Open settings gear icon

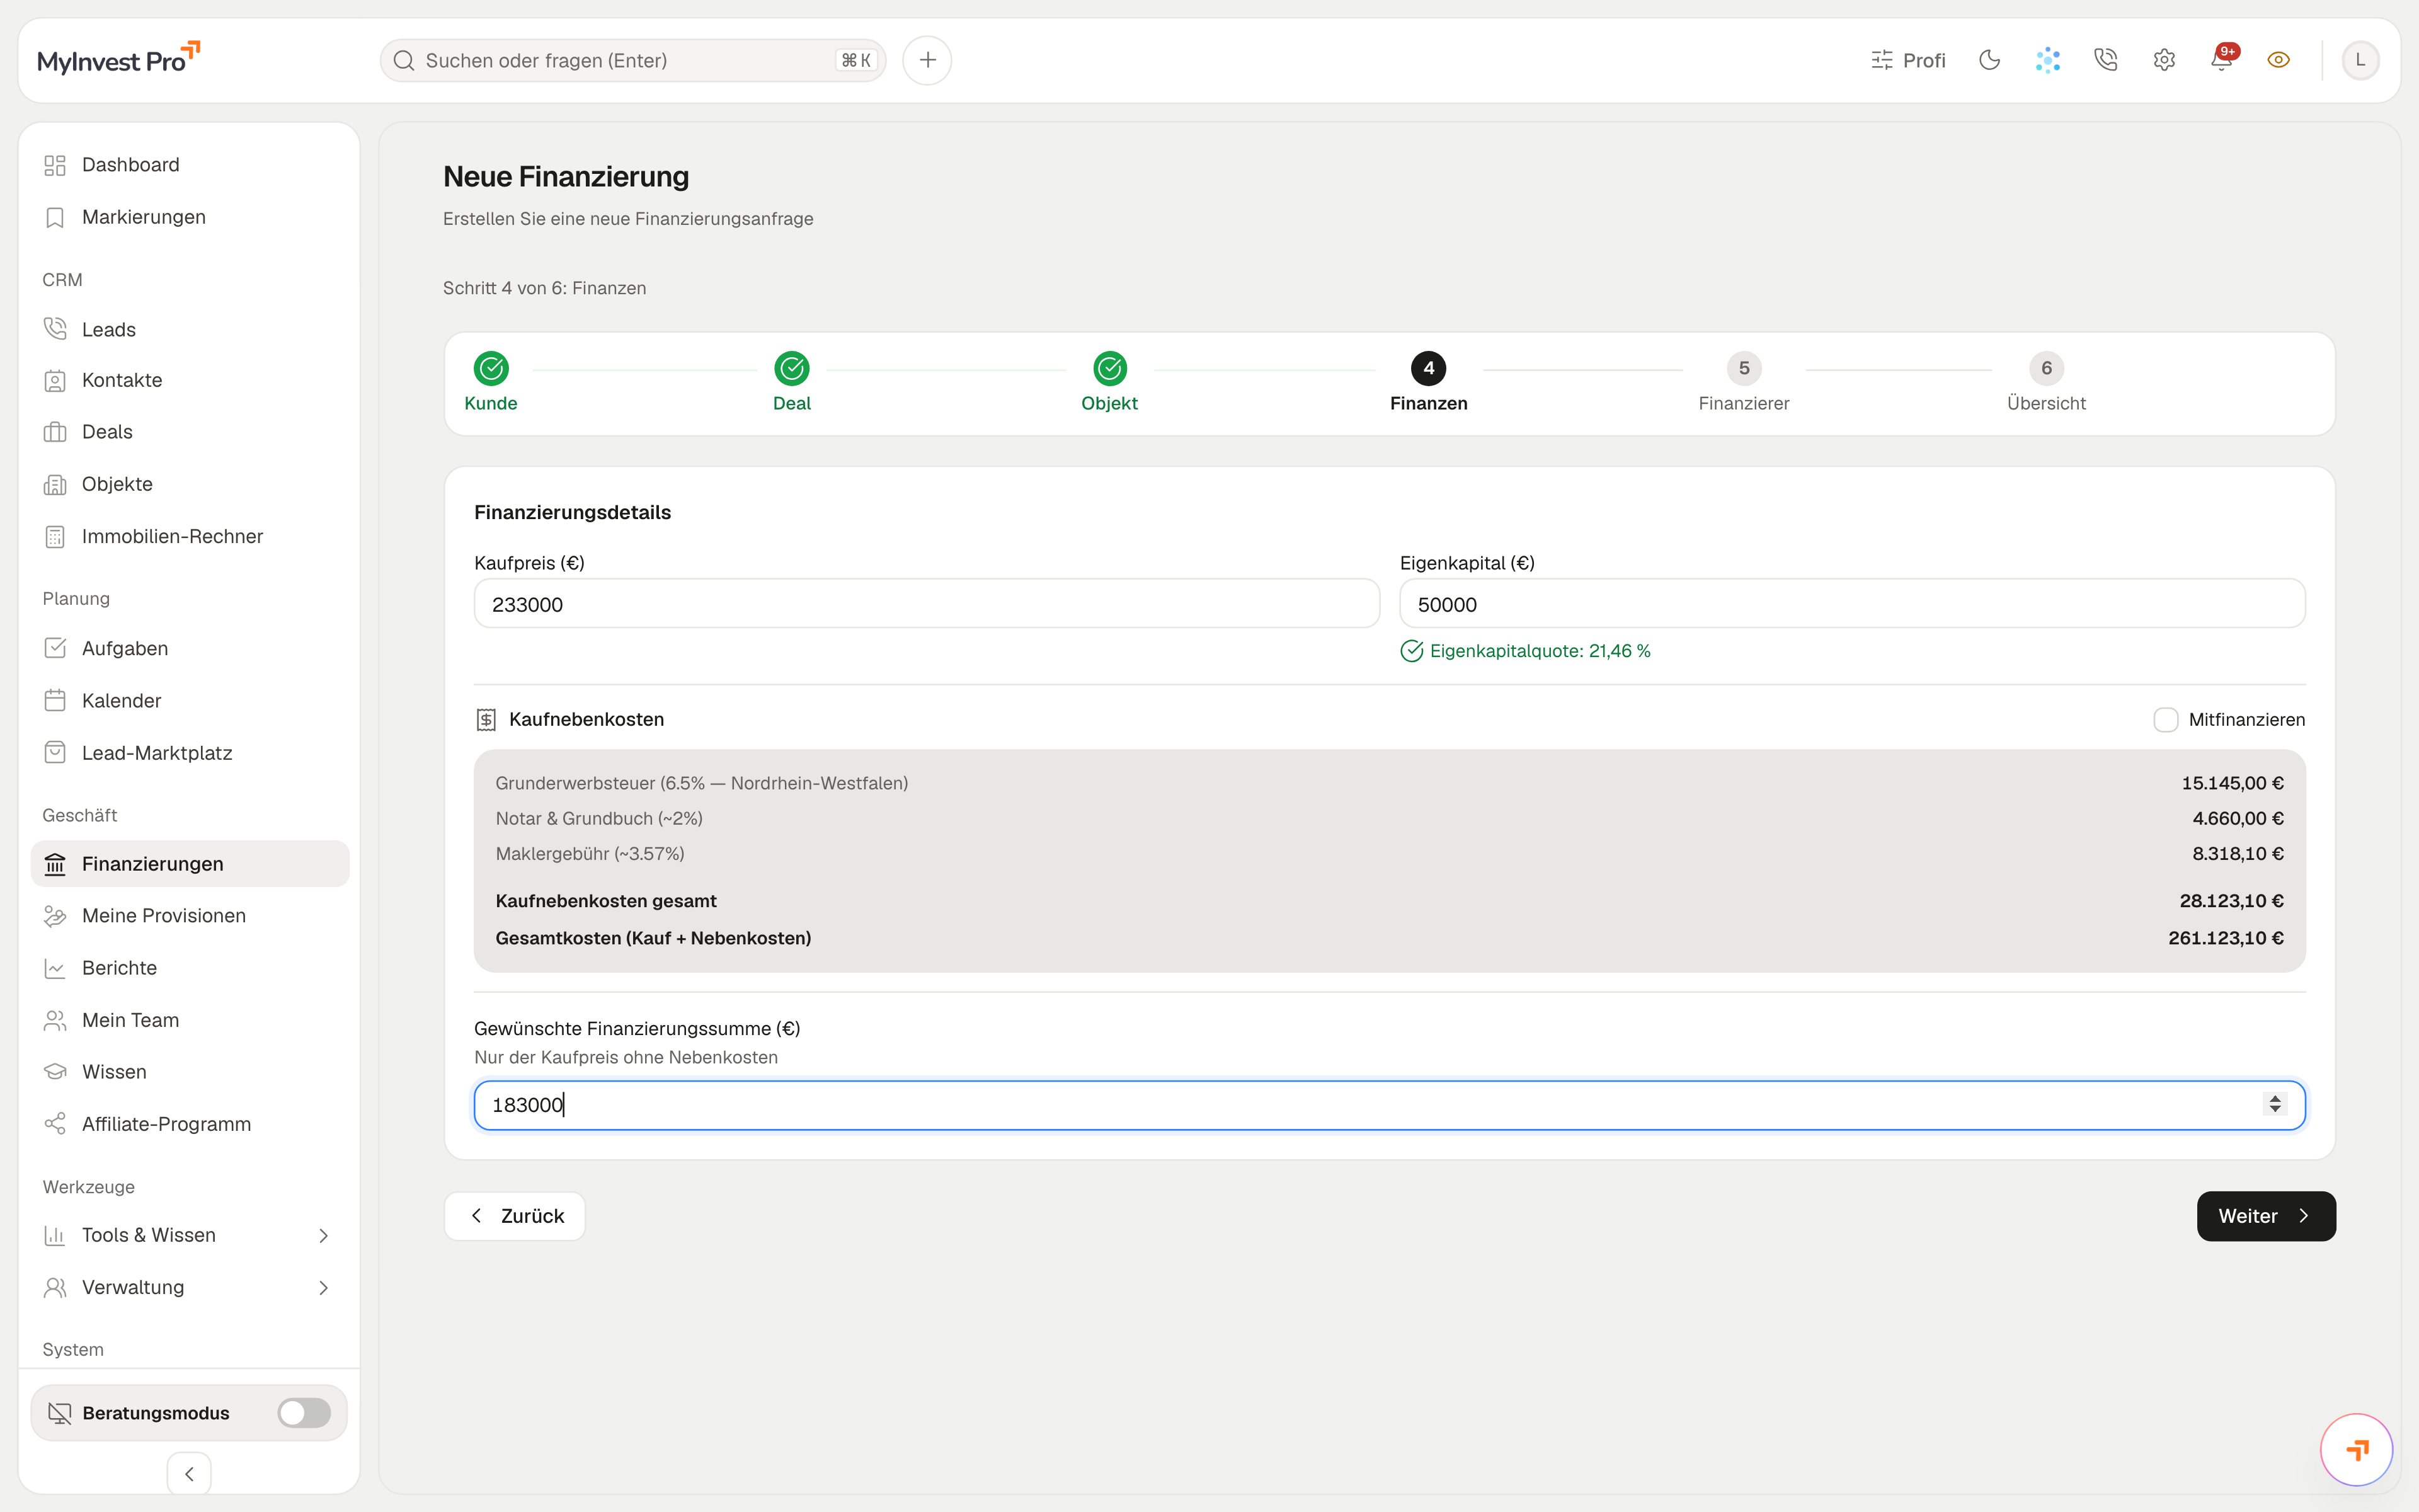pos(2163,61)
